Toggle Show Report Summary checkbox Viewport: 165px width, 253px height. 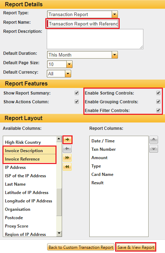pos(77,93)
